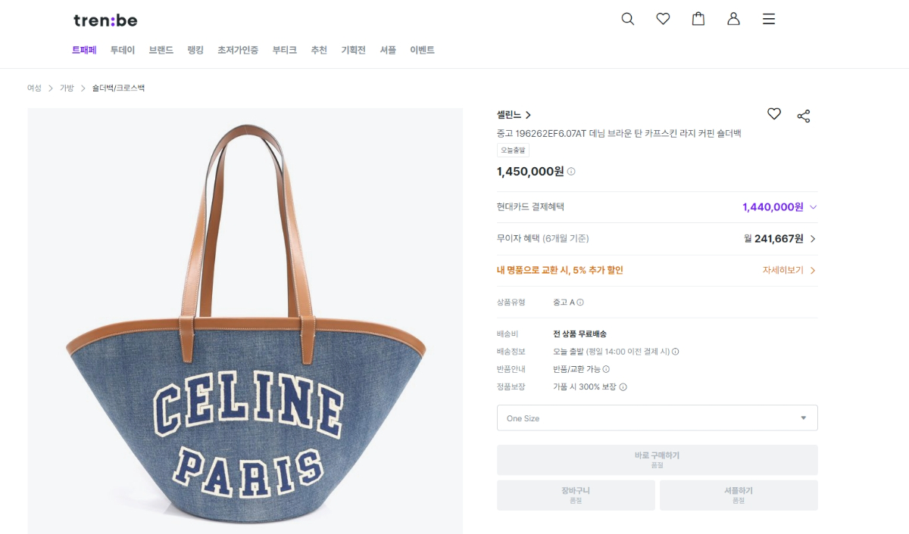Select the 브랜드 menu item
The width and height of the screenshot is (909, 534).
pyautogui.click(x=161, y=50)
